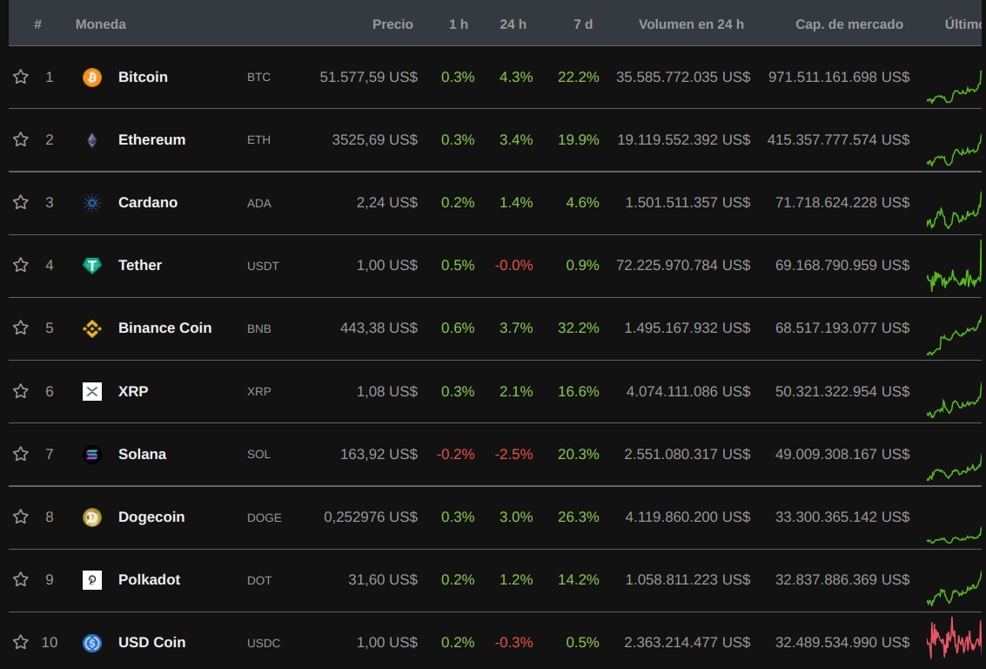Click the Solana logo icon
The image size is (986, 669).
(x=91, y=455)
